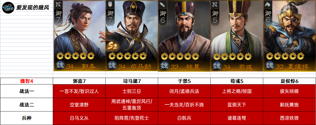Select the 士别三日 cell
This screenshot has height=125, width=316.
tap(132, 91)
